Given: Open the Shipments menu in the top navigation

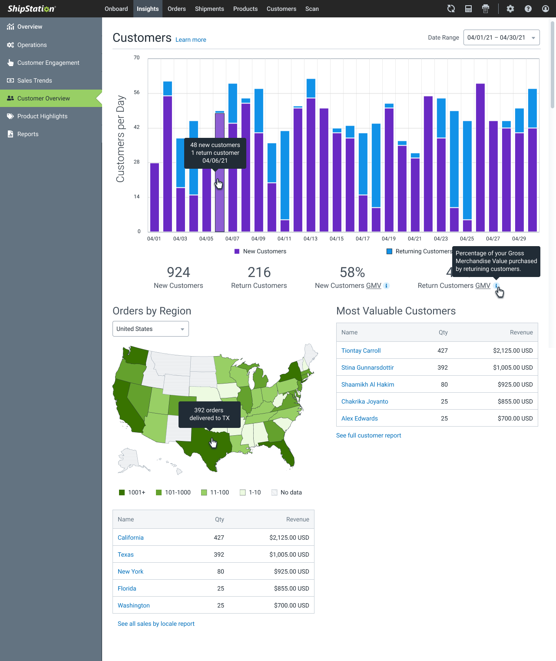Looking at the screenshot, I should [x=209, y=9].
